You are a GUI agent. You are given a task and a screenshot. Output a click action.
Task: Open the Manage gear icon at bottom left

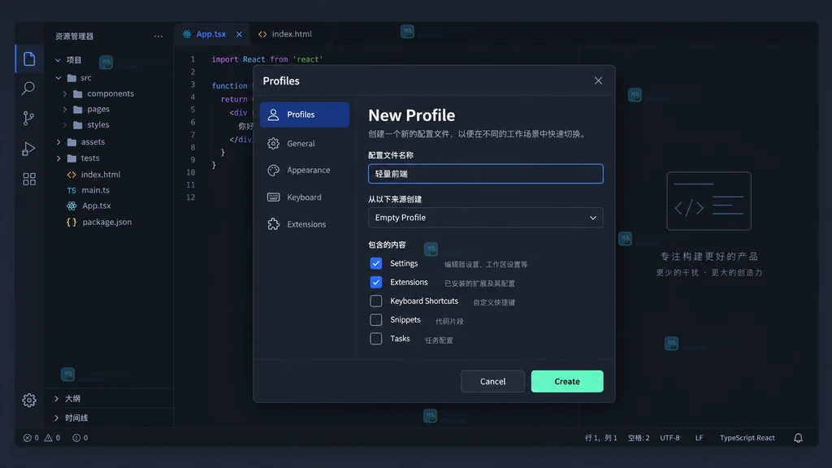tap(29, 400)
